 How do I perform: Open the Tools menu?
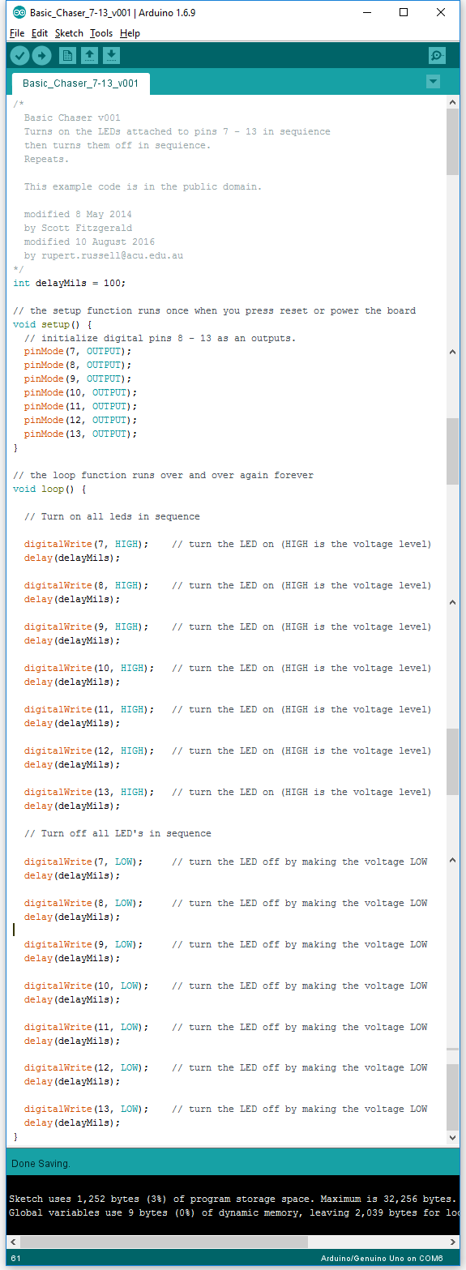(101, 33)
